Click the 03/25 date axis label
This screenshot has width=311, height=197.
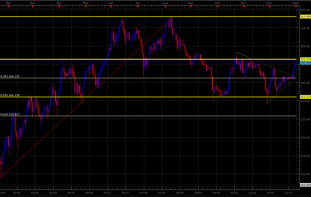(53, 193)
